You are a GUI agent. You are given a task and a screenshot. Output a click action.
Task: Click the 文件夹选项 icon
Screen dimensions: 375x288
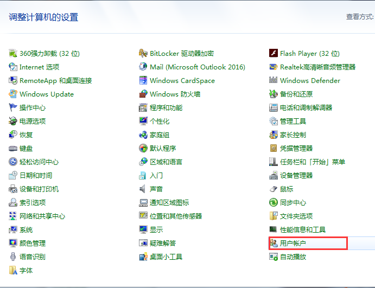pos(274,216)
